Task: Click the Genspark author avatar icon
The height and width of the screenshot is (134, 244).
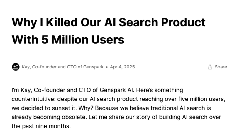Action: [x=16, y=67]
